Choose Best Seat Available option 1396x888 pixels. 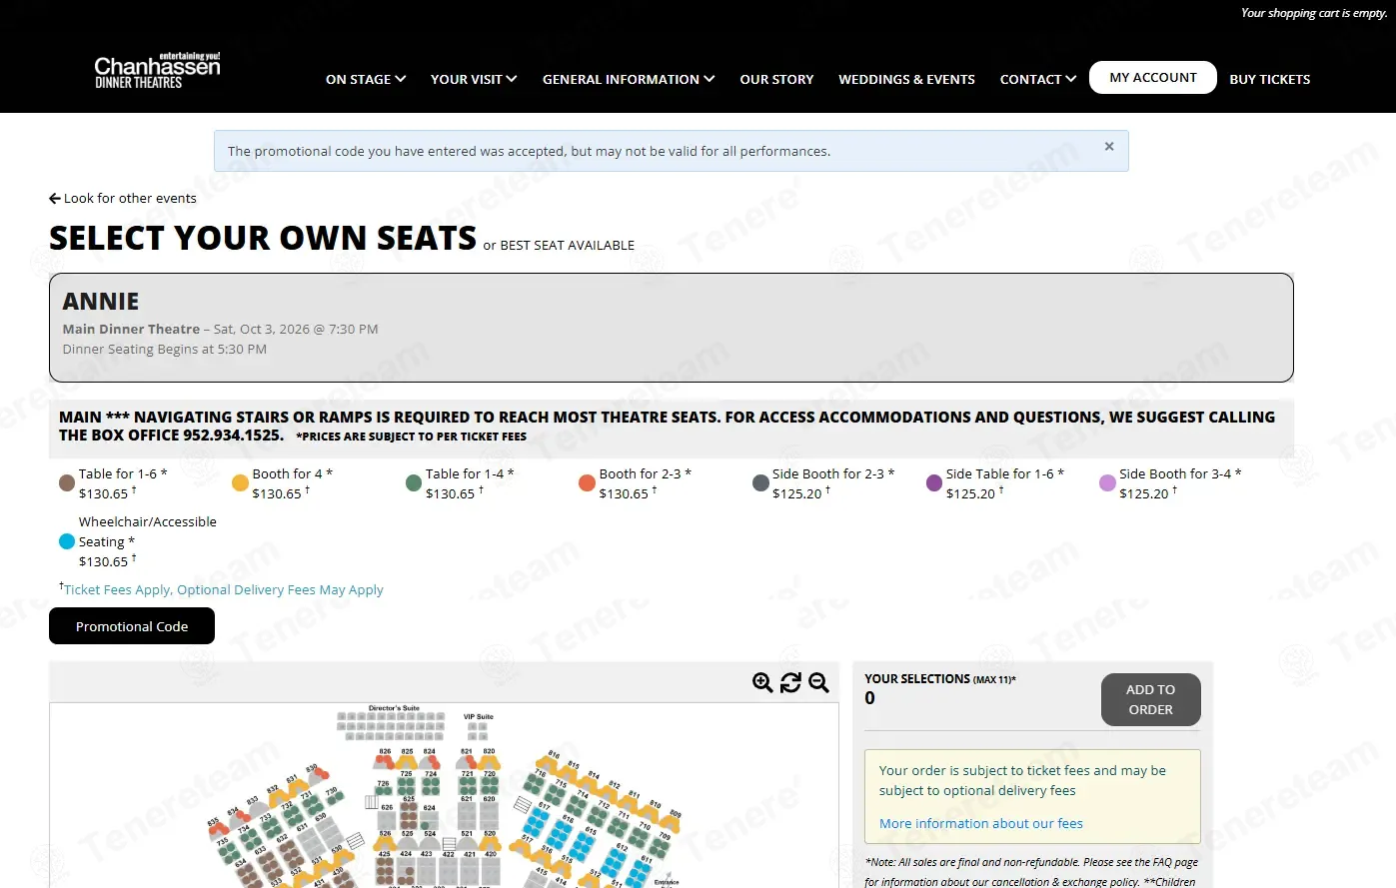567,246
